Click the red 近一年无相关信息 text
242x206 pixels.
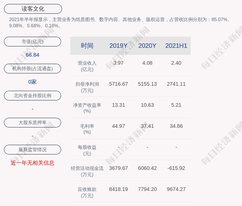tap(33, 163)
